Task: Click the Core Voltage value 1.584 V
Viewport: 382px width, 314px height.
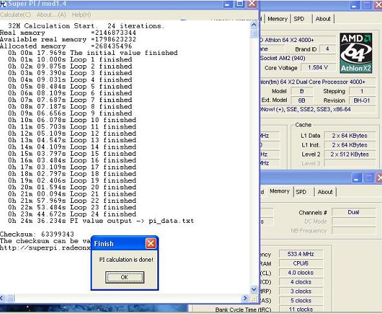Action: (x=318, y=68)
